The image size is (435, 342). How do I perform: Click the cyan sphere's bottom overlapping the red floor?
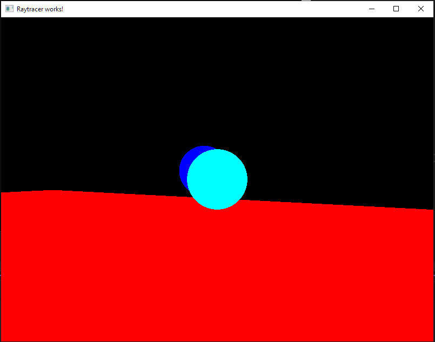coord(217,204)
